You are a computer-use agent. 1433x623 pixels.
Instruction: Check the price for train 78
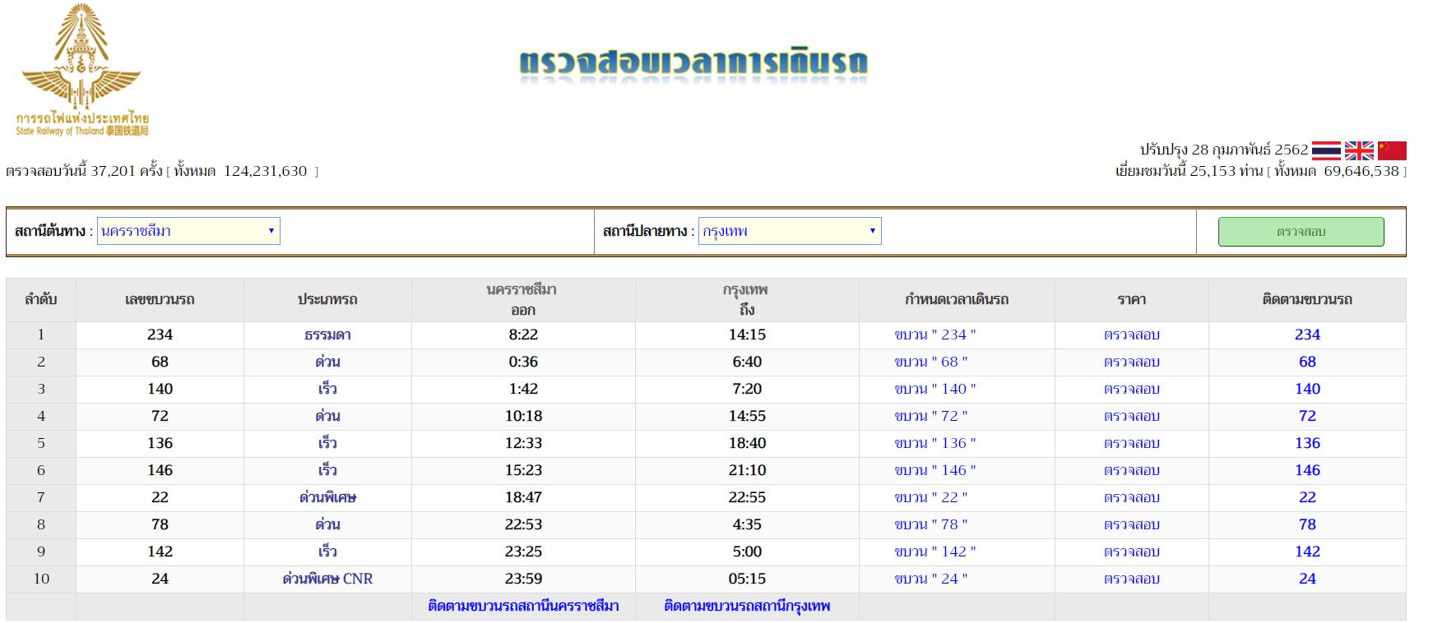click(x=1132, y=524)
